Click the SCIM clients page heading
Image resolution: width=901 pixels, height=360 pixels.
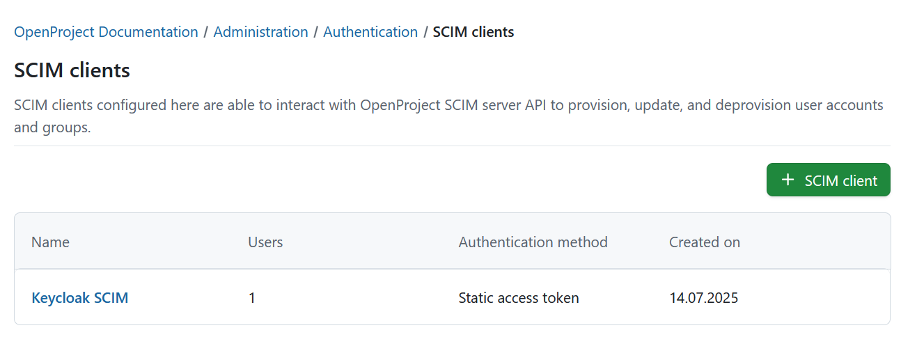72,70
